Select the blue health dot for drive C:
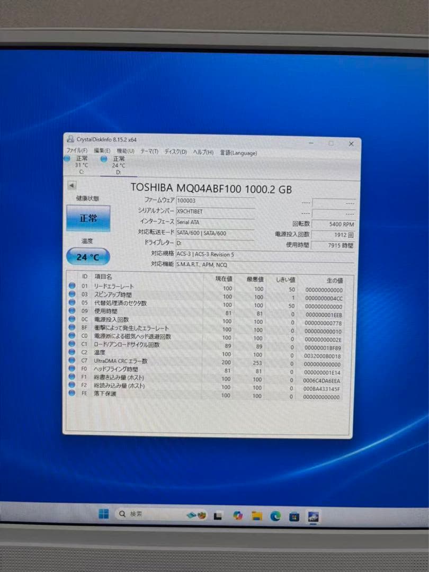This screenshot has width=429, height=572. (67, 158)
